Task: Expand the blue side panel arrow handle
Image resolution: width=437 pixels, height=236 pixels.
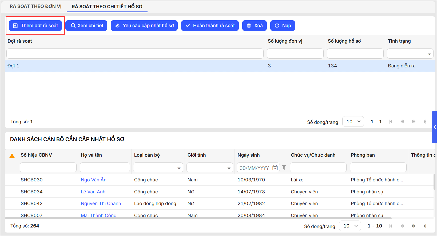Action: coord(434,127)
